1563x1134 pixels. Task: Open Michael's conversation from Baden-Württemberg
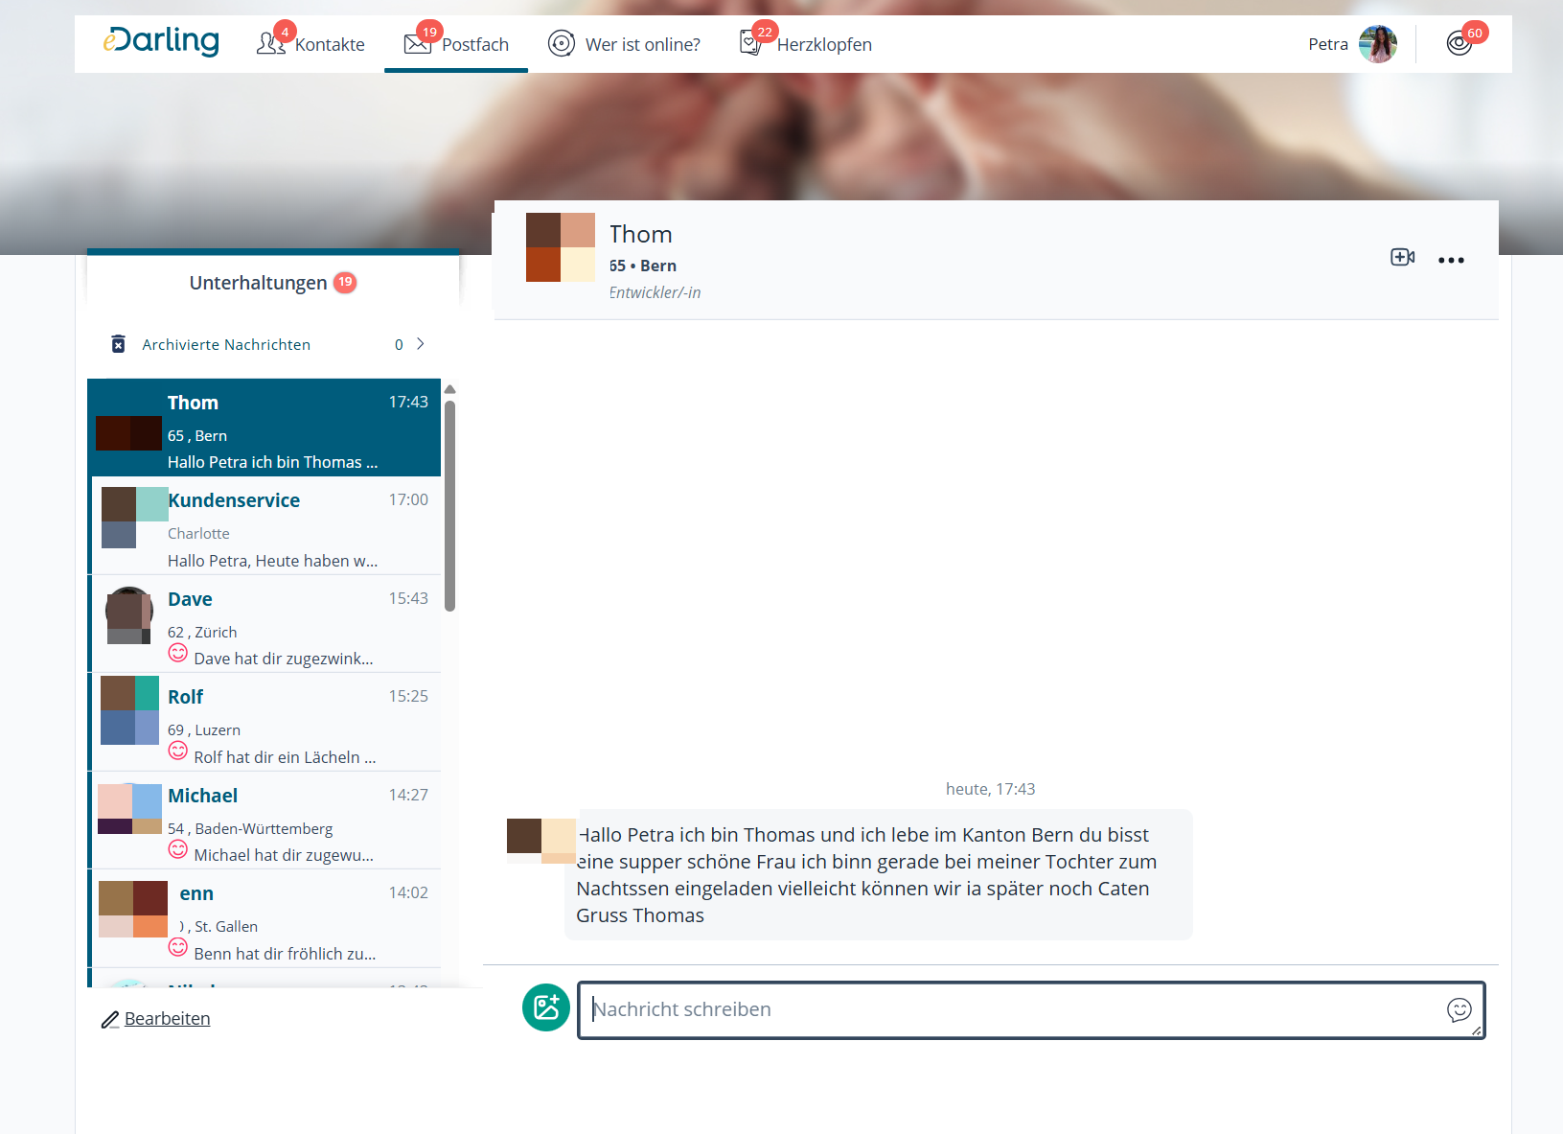coord(264,821)
